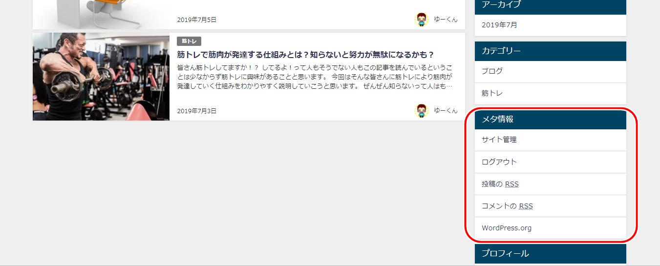Click the author avatar on the 2019年7月5日 post
The height and width of the screenshot is (266, 660).
click(421, 20)
